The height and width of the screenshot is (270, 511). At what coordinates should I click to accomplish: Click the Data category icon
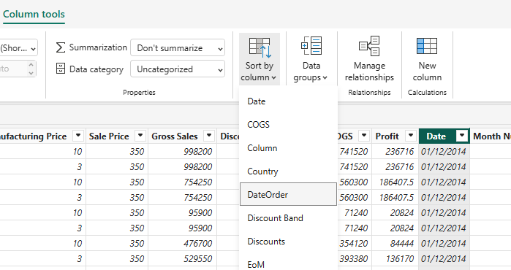pos(61,69)
